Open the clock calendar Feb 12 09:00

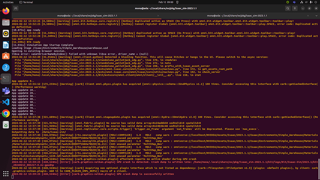pyautogui.click(x=166, y=2)
